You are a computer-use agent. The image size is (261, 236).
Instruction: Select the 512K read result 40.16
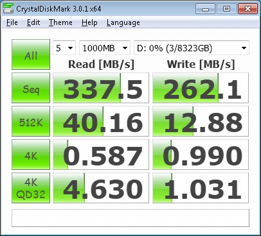pos(101,121)
